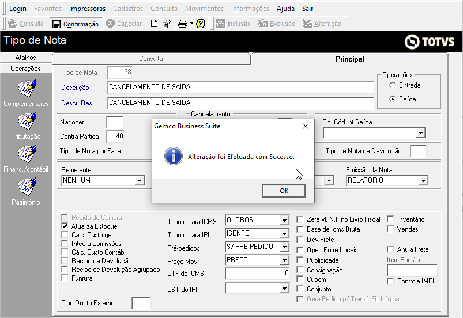463x318 pixels.
Task: Switch to the Principal tab
Action: point(349,59)
